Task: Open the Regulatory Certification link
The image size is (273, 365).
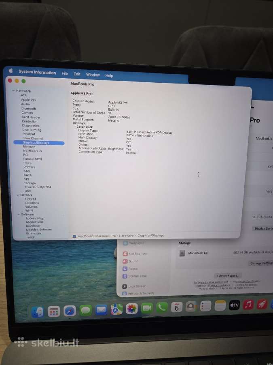Action: pyautogui.click(x=247, y=281)
